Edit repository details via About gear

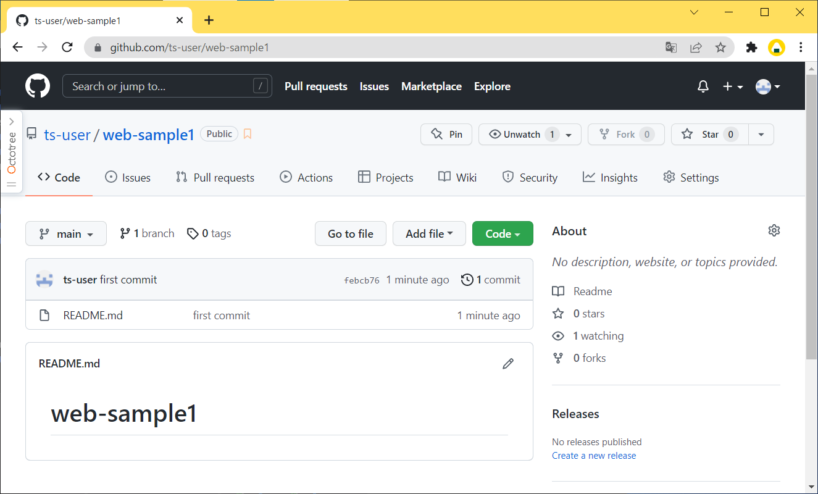click(774, 230)
